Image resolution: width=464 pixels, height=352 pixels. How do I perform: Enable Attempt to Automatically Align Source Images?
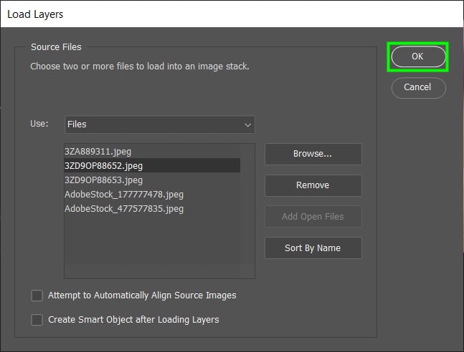37,295
